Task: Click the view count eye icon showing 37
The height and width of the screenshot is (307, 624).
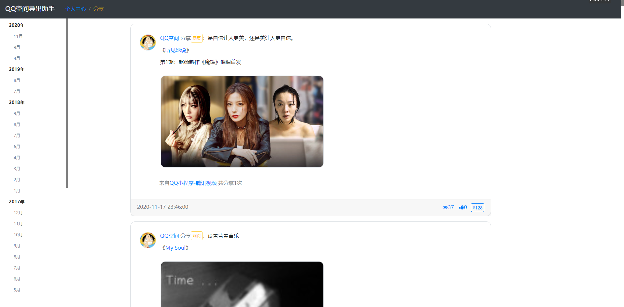Action: point(445,207)
